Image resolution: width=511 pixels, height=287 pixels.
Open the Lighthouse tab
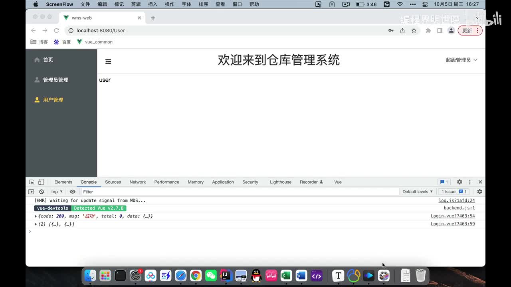point(281,182)
